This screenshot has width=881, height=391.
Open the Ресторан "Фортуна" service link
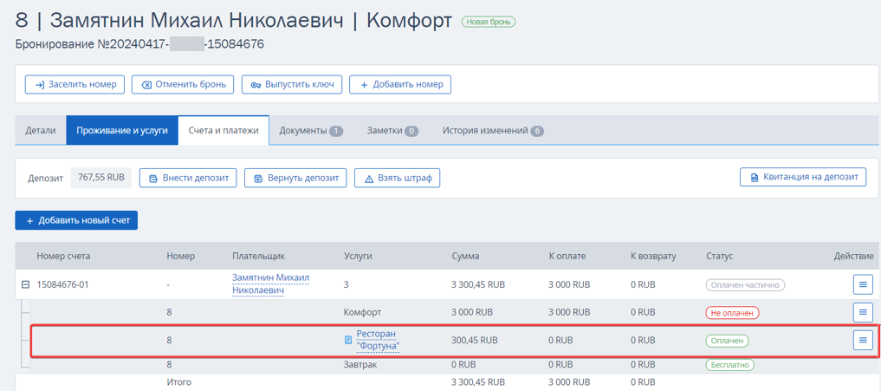[378, 340]
